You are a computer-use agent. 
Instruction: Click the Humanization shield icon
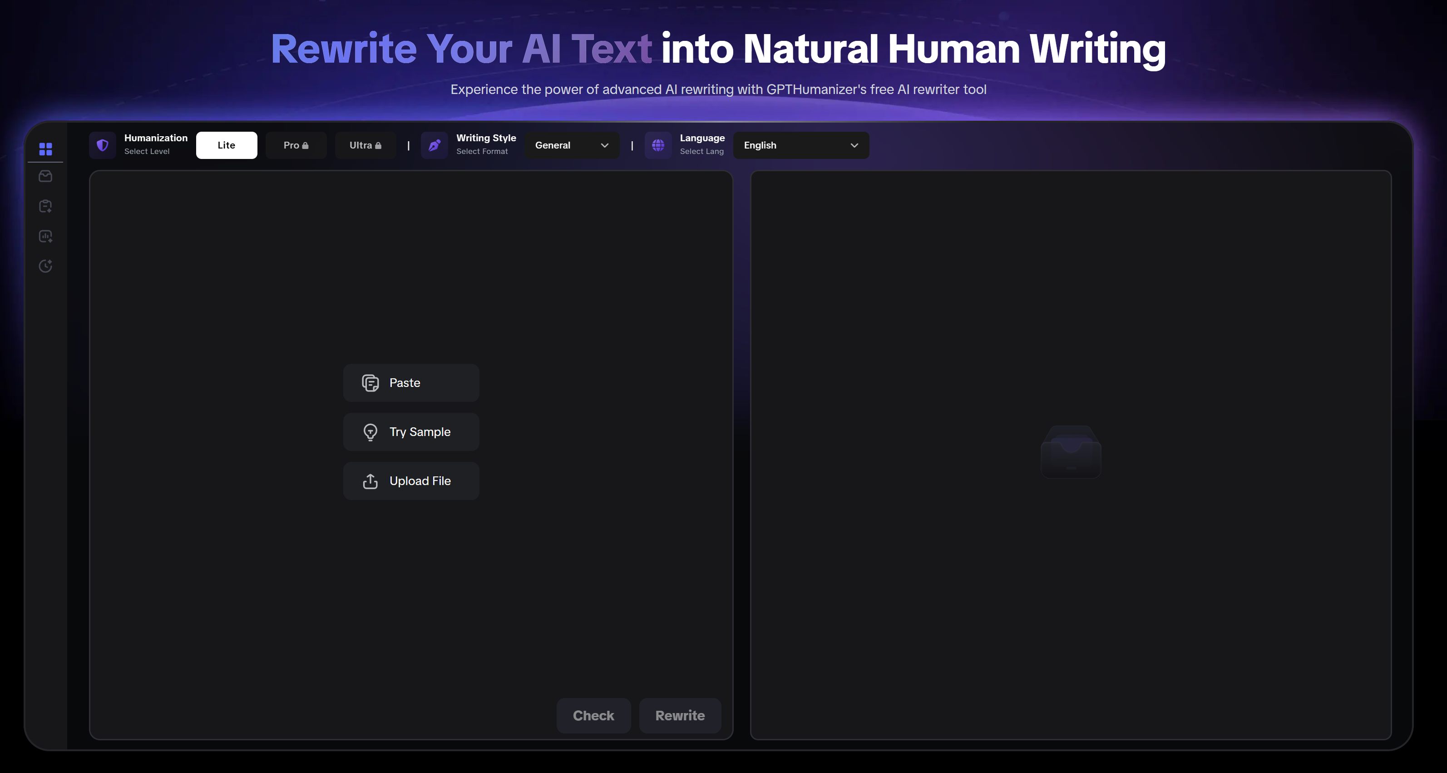click(102, 145)
